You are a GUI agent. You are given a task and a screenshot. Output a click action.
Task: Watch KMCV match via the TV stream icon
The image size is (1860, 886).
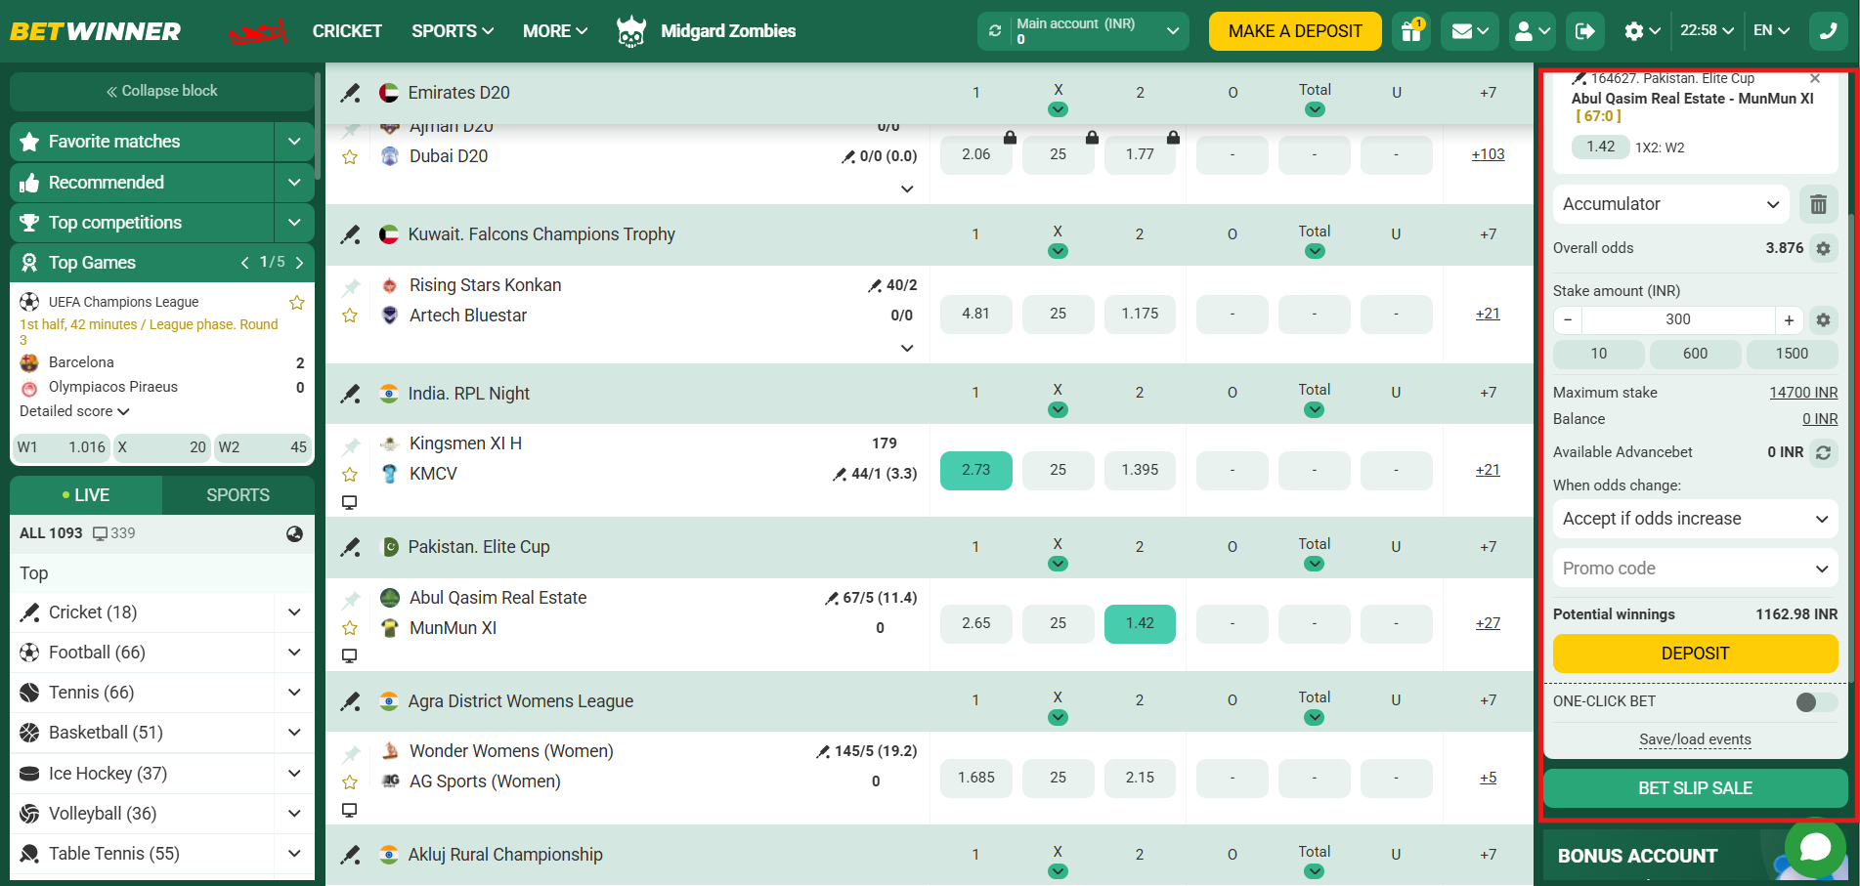[x=350, y=502]
